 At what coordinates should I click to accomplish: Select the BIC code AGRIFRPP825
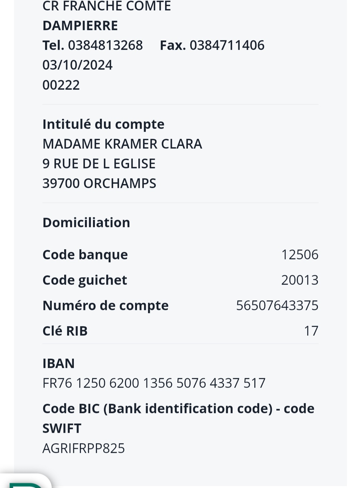(x=84, y=448)
